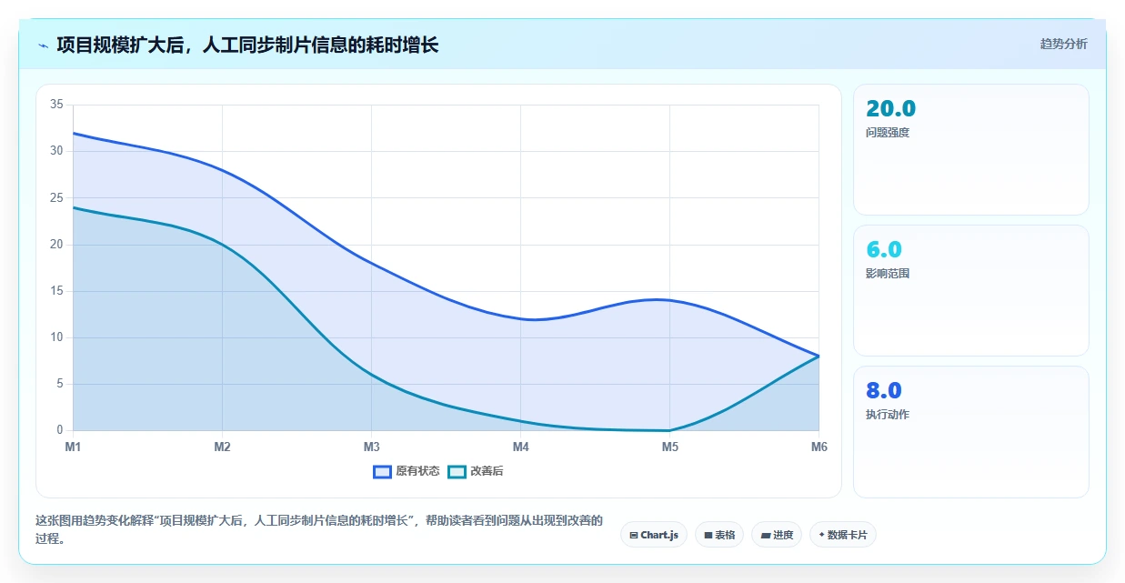Viewport: 1125px width, 583px height.
Task: Click the 改善后 line point at M1
Action: [73, 207]
